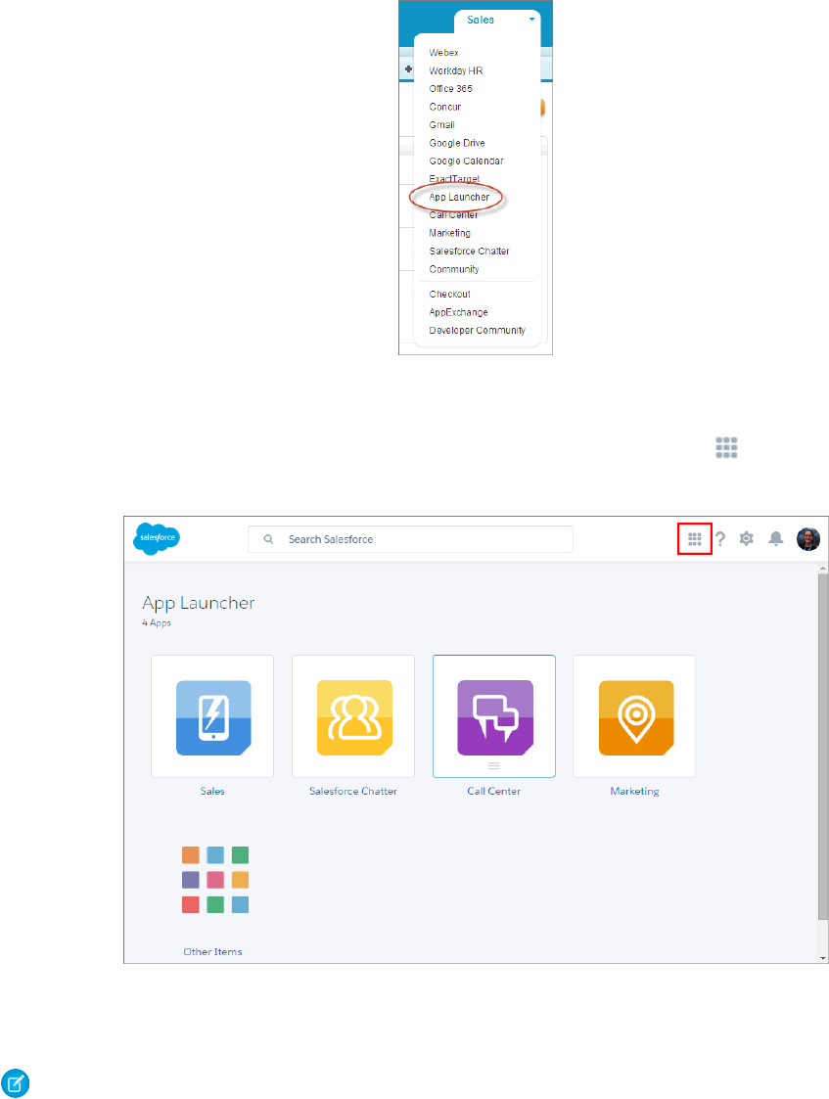The width and height of the screenshot is (829, 1099).
Task: Open the Salesforce Chatter app tile
Action: pyautogui.click(x=353, y=716)
